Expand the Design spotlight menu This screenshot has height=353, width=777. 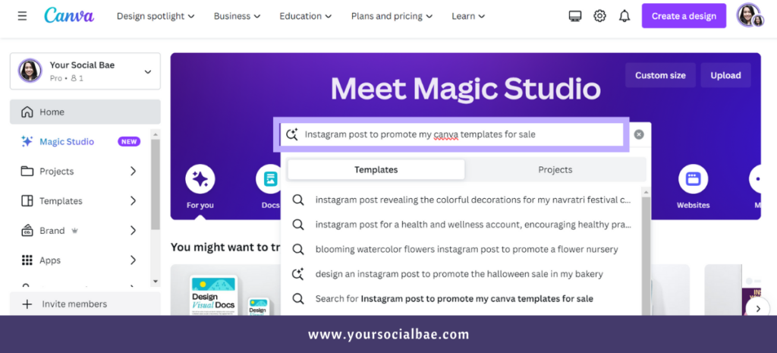(156, 16)
